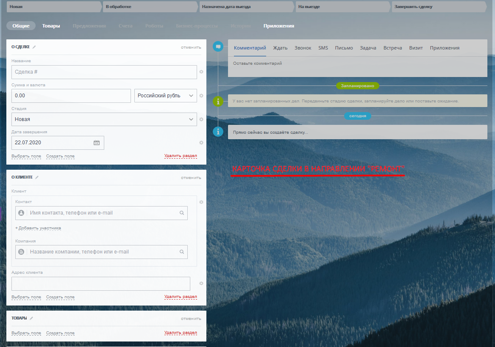Select the Письмо activity tab

pyautogui.click(x=344, y=48)
